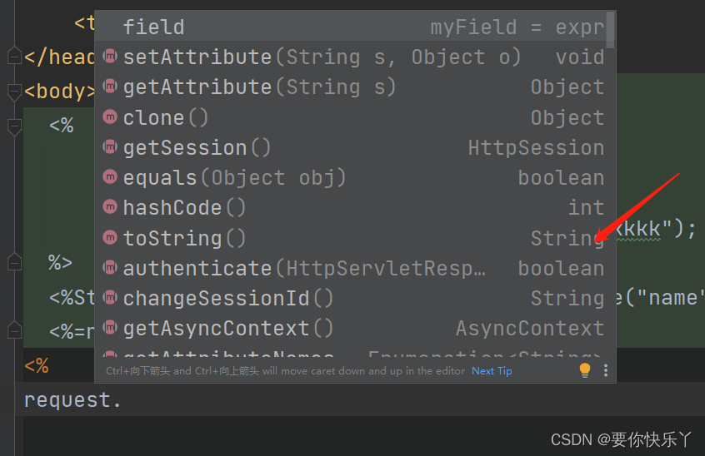Viewport: 705px width, 456px height.
Task: Collapse the body tag fold marker in the gutter
Action: tap(13, 90)
